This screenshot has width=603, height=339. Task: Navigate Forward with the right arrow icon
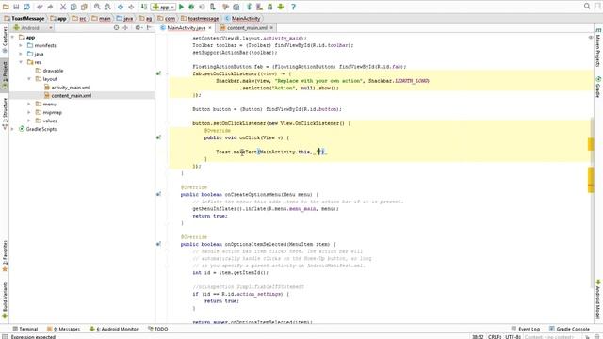[131, 7]
